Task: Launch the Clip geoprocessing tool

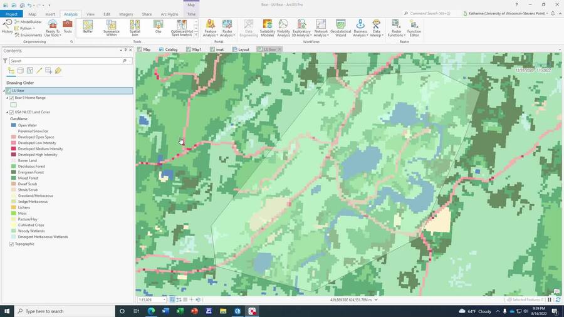Action: (158, 28)
